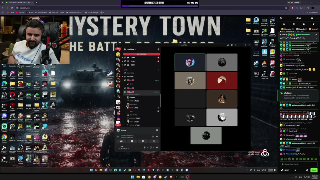Open File Explorer from the taskbar

tap(138, 177)
